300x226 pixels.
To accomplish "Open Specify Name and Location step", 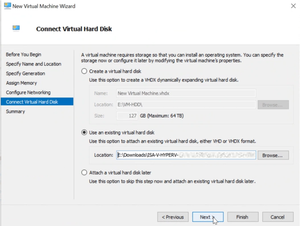I will click(x=34, y=64).
